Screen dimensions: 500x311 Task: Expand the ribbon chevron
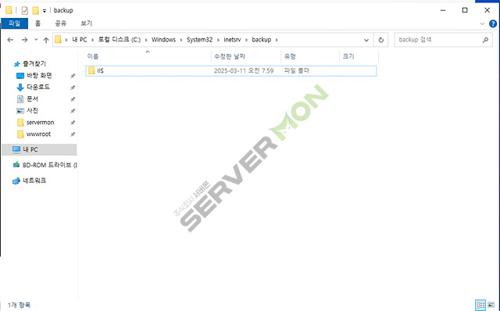[482, 23]
